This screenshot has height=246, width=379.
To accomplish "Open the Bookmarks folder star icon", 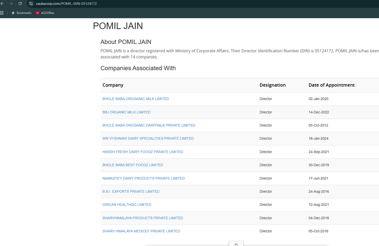I will coord(13,13).
